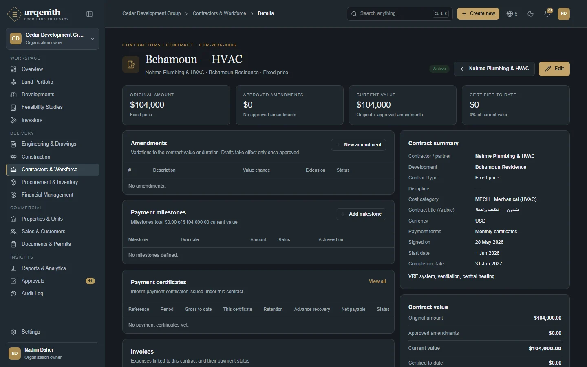The width and height of the screenshot is (587, 367).
Task: Open the Audit Log
Action: tap(53, 294)
